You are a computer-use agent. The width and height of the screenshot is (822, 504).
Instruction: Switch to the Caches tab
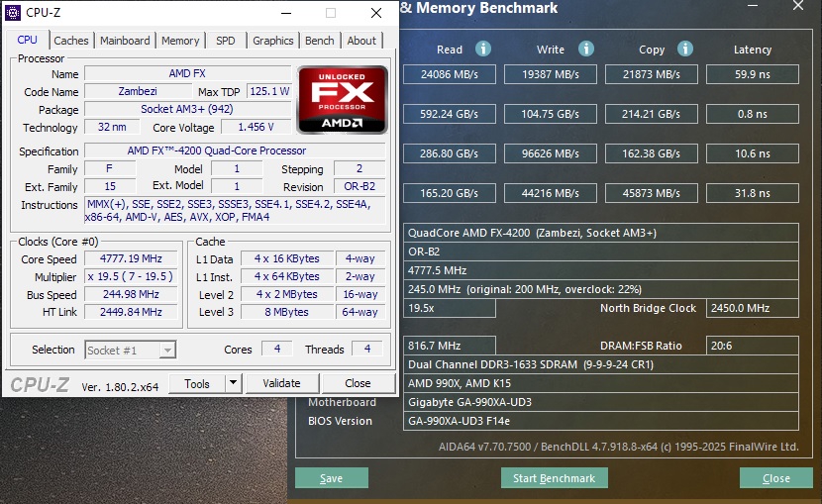coord(71,41)
